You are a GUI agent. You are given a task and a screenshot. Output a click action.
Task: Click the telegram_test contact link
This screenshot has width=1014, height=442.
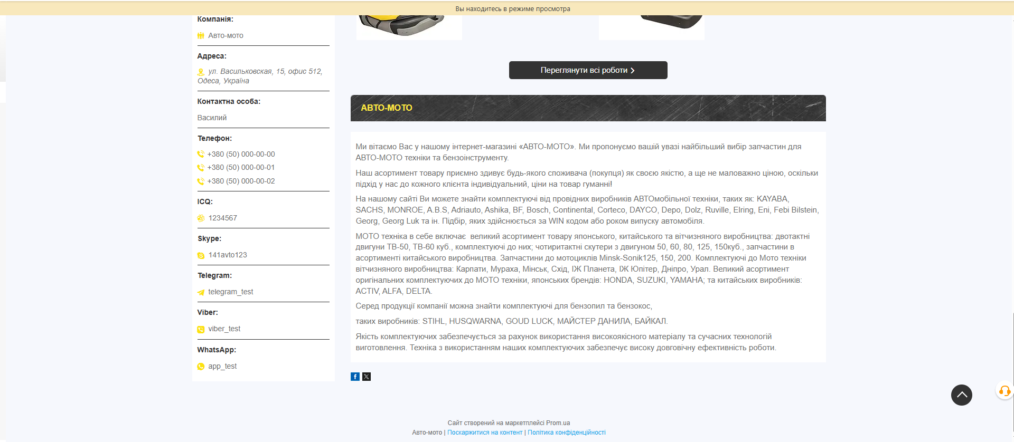point(230,292)
